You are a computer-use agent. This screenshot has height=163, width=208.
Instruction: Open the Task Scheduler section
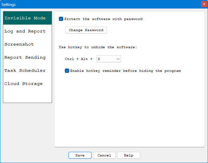[x=27, y=71]
